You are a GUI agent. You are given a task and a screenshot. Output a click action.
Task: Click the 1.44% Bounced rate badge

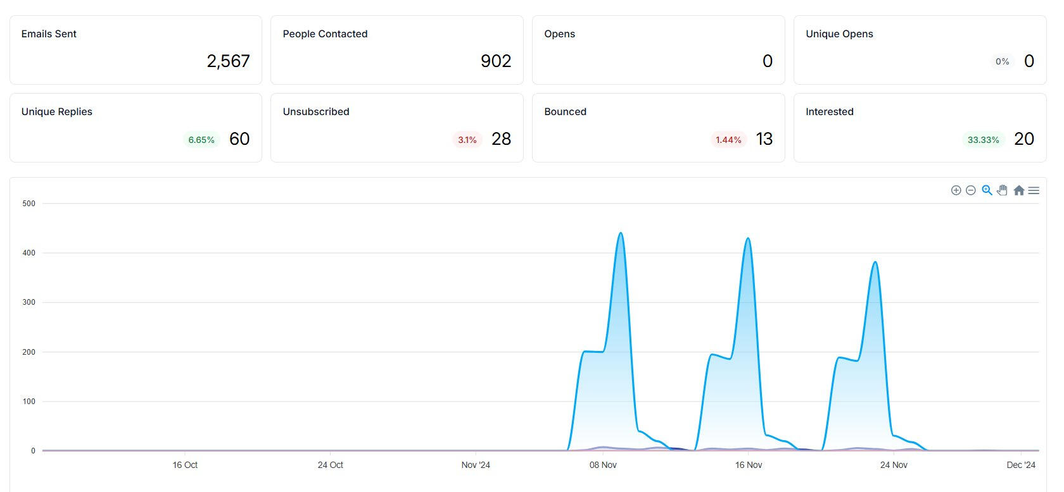point(728,140)
